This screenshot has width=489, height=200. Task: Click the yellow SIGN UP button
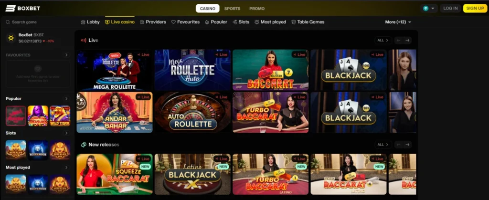[x=475, y=9]
